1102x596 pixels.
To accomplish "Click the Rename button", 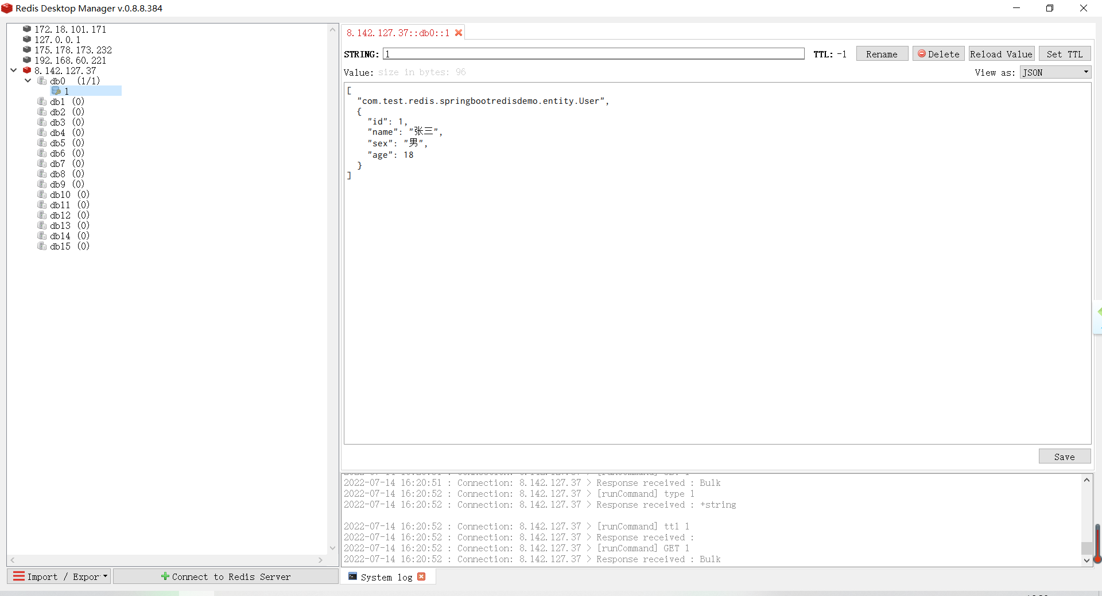I will click(x=882, y=54).
